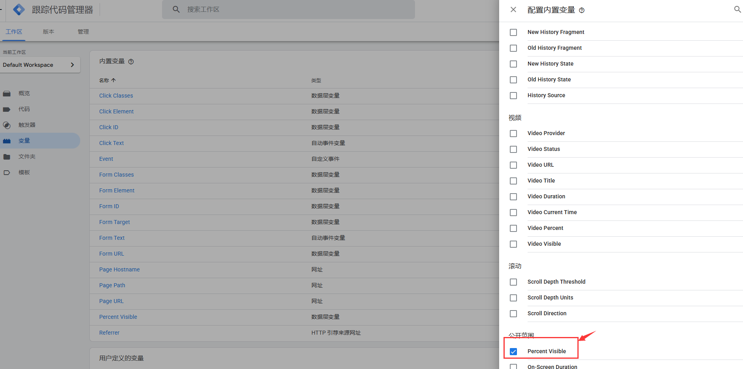The image size is (743, 369).
Task: Uncheck the Percent Visible checkbox
Action: (513, 352)
